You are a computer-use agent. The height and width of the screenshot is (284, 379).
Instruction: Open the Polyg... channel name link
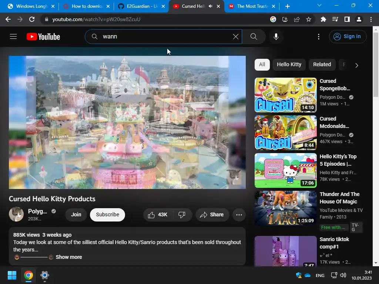click(x=37, y=211)
